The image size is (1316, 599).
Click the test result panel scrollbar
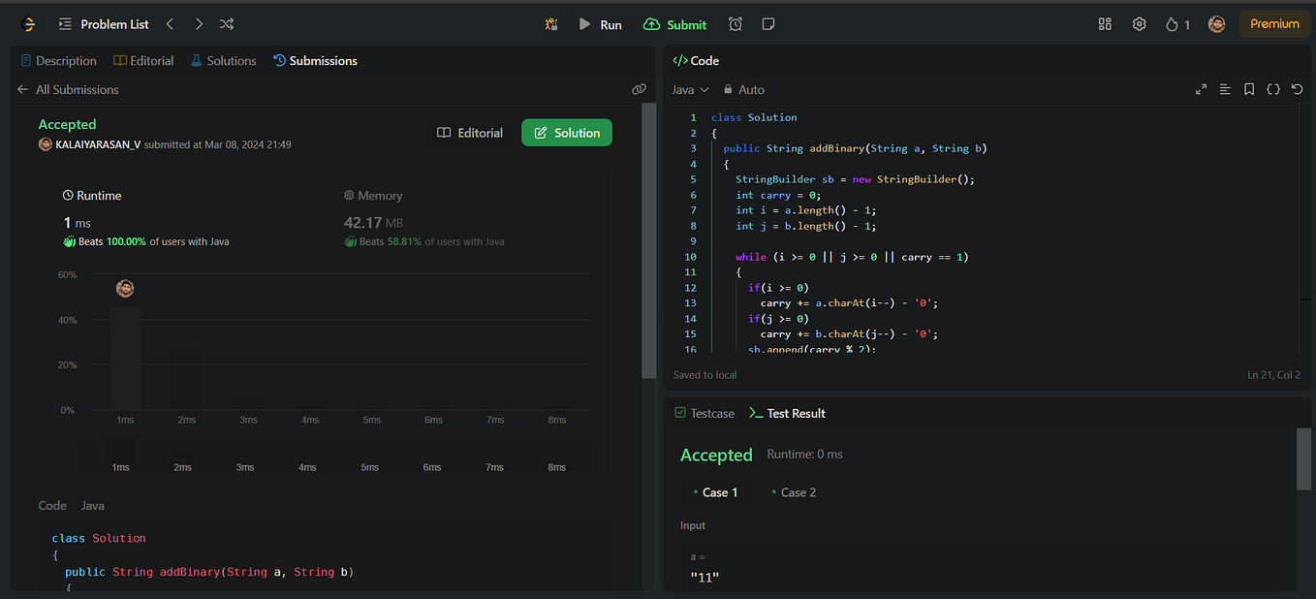coord(1303,458)
